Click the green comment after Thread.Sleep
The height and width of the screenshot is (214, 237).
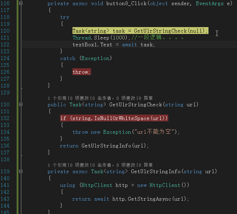point(158,37)
